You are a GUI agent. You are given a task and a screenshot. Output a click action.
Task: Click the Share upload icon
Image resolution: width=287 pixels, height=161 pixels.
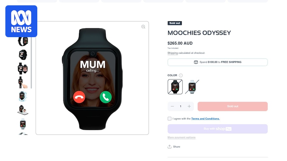169,147
